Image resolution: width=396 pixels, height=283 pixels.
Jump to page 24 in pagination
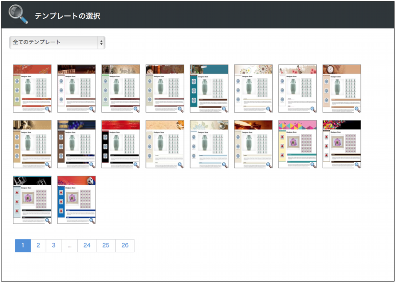point(87,246)
